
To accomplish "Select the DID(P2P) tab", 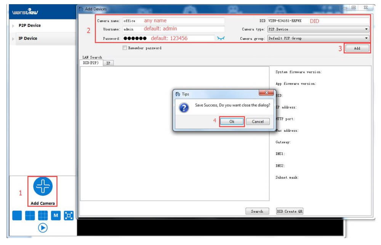I will 91,63.
